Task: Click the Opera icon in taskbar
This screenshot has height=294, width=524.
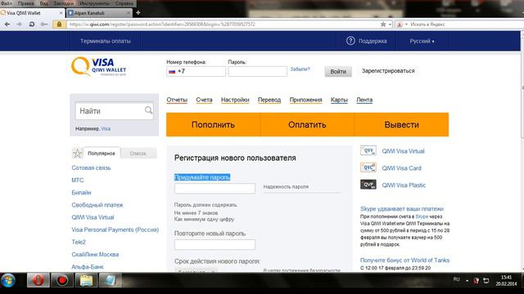Action: pyautogui.click(x=38, y=280)
